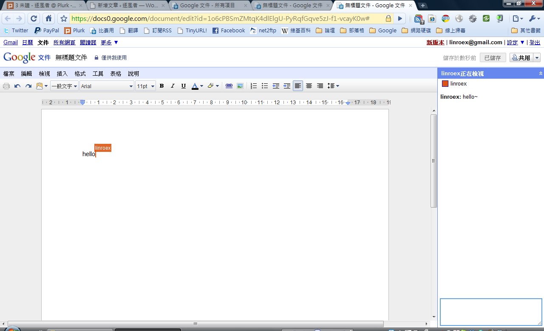The width and height of the screenshot is (544, 331).
Task: Click the Google 文件 logo
Action: [x=27, y=57]
